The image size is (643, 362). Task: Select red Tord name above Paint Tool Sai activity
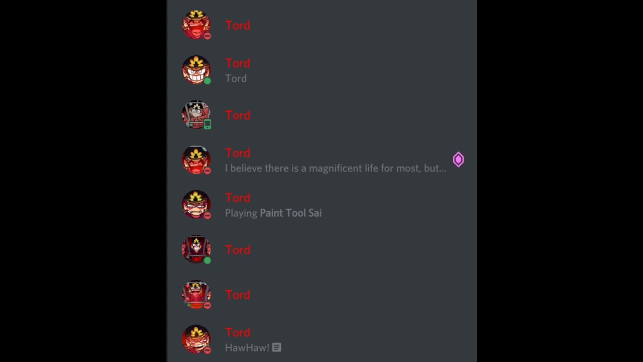point(238,198)
